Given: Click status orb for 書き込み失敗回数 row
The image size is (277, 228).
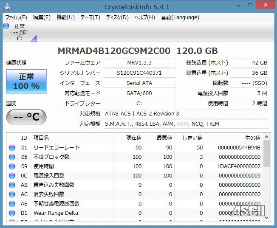Looking at the screenshot, I should click(x=12, y=185).
